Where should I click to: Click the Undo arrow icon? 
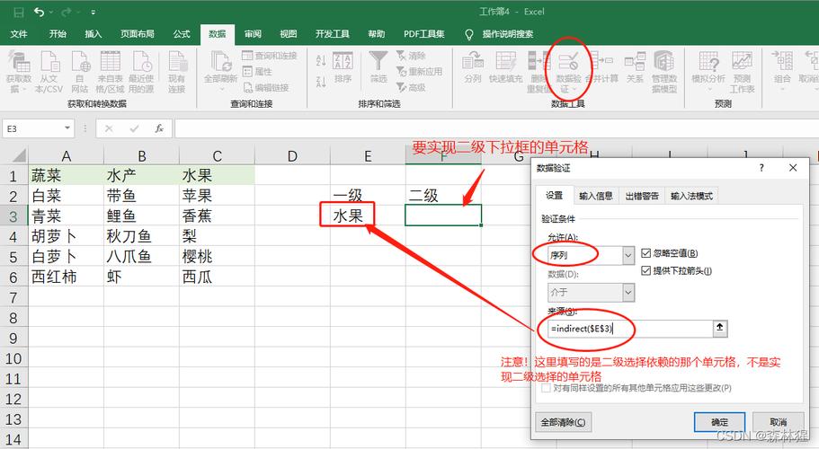coord(40,12)
